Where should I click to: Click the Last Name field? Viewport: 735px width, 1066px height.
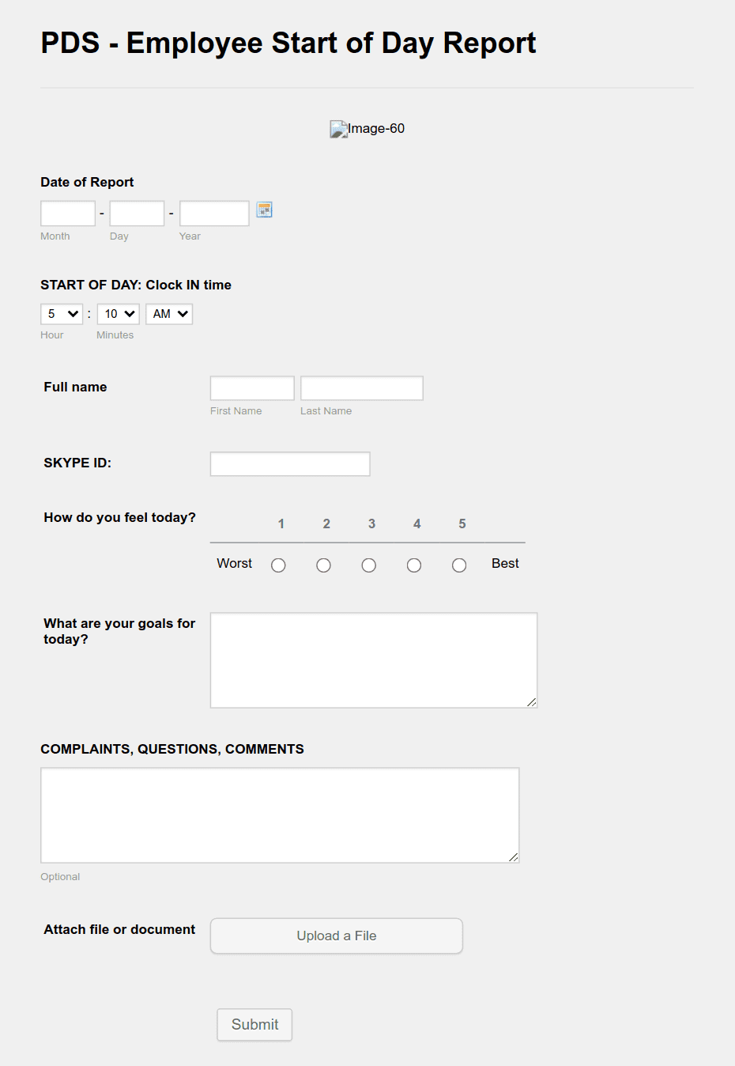tap(361, 387)
